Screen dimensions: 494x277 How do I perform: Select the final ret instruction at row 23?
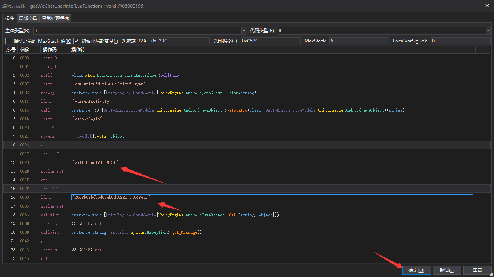coord(44,258)
